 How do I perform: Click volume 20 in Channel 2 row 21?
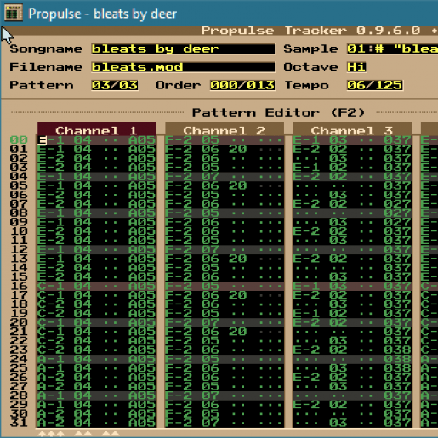pos(238,332)
